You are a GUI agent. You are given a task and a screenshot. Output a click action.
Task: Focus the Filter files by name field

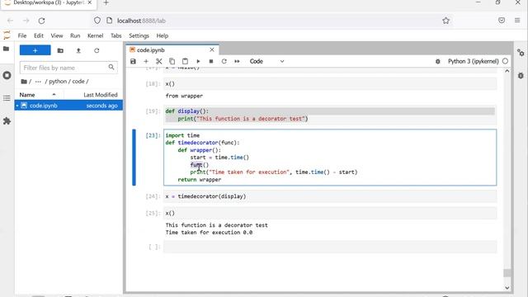click(x=68, y=68)
